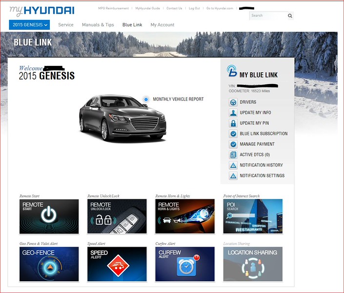Click the 'Location Sharing' caption text
344x293 pixels.
pyautogui.click(x=237, y=244)
